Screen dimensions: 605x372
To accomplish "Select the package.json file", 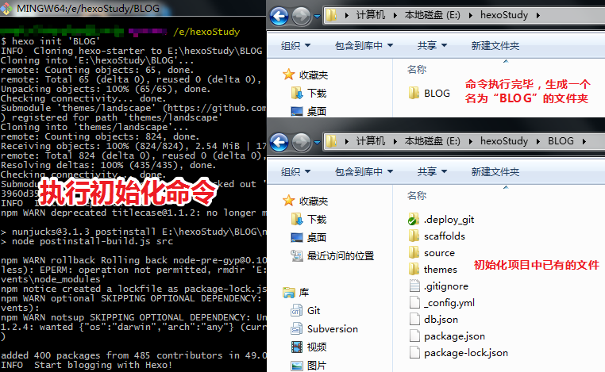I will 447,336.
